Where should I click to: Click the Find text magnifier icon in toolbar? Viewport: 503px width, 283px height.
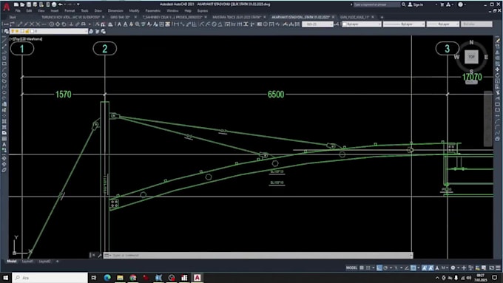point(138,24)
